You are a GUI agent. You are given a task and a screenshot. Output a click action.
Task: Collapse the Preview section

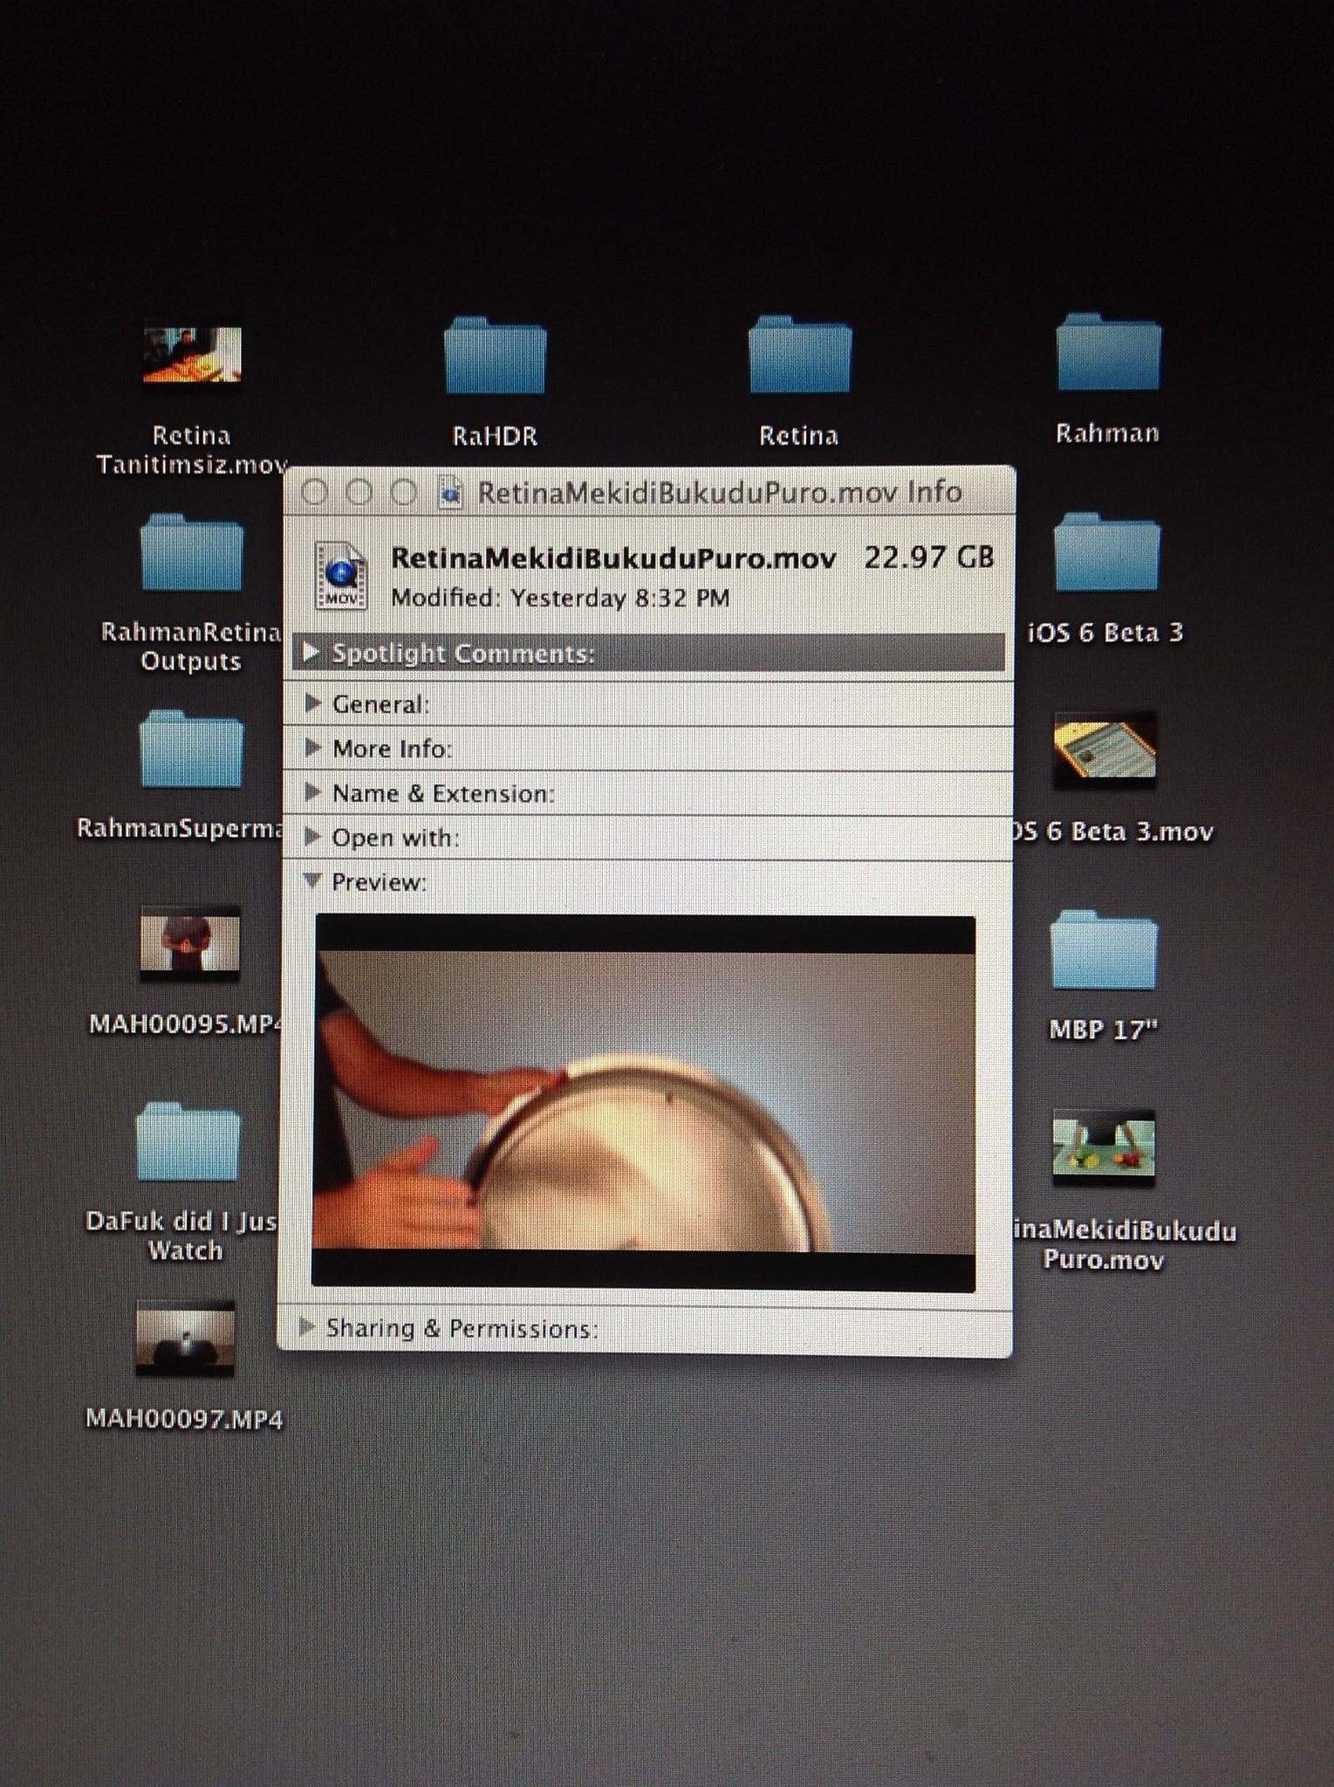click(311, 880)
